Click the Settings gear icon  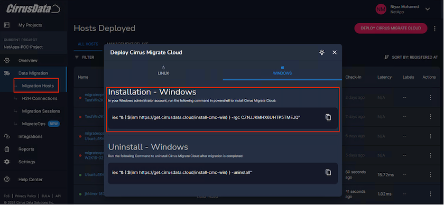point(7,162)
